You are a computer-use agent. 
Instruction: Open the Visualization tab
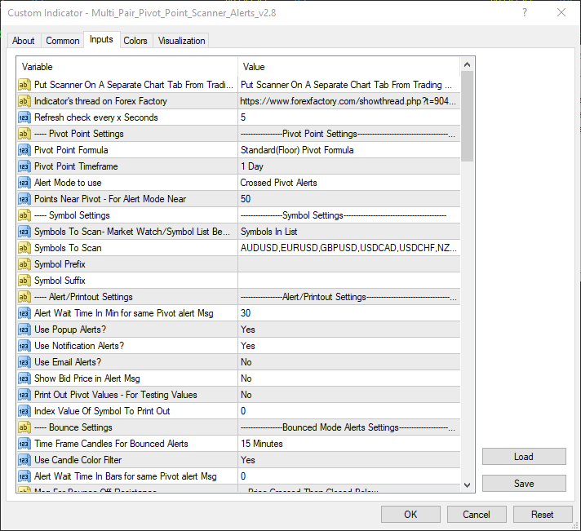pyautogui.click(x=182, y=41)
